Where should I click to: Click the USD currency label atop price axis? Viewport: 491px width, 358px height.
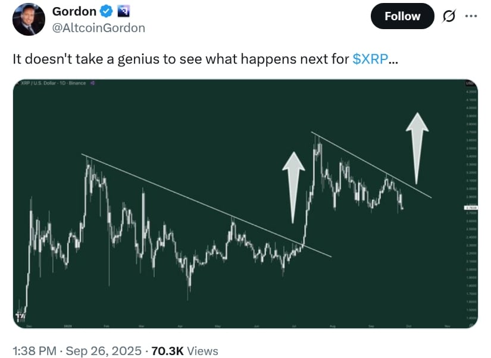coord(470,83)
